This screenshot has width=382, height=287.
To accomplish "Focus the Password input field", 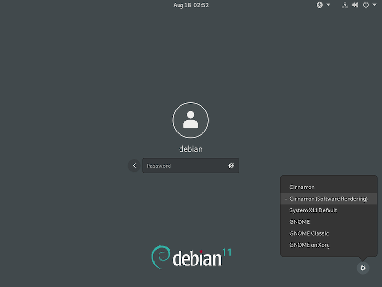I will 191,166.
